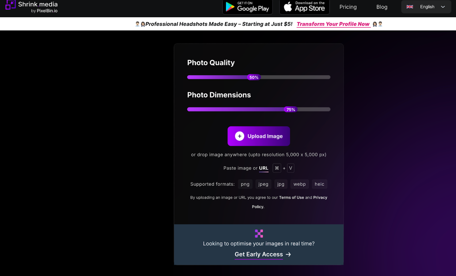Click the UK flag icon
The image size is (456, 276).
pyautogui.click(x=410, y=7)
